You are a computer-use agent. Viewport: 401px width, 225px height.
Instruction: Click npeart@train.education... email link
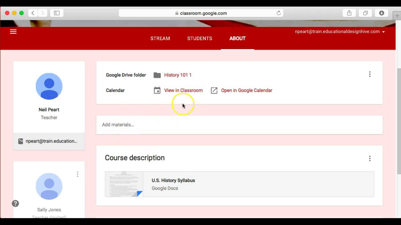tap(51, 141)
